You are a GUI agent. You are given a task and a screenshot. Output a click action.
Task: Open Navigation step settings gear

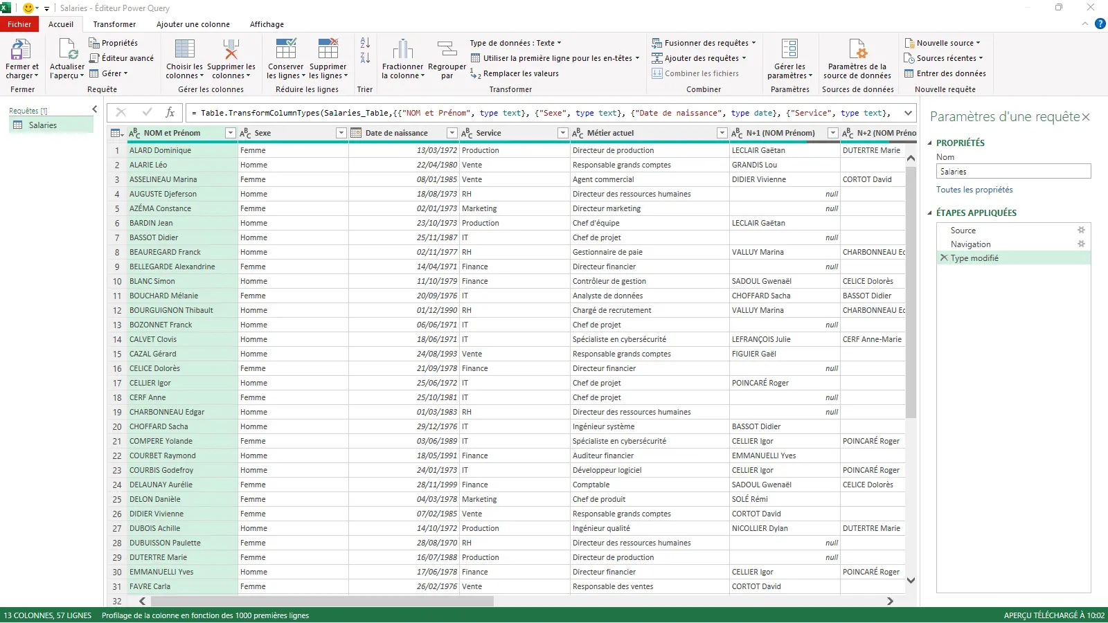point(1081,244)
